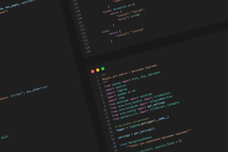
Task: Click line number 129 in upper editor
Action: [x=89, y=52]
